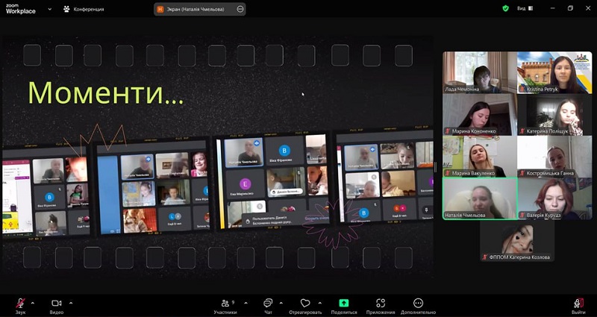Start screen sharing with green Поделиться button
This screenshot has width=597, height=317.
click(x=344, y=306)
